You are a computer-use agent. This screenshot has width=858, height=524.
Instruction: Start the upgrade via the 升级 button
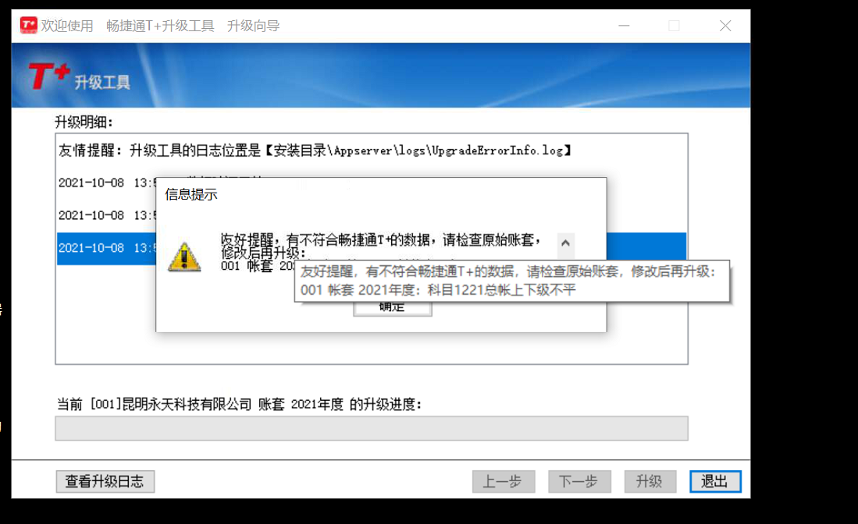(650, 481)
